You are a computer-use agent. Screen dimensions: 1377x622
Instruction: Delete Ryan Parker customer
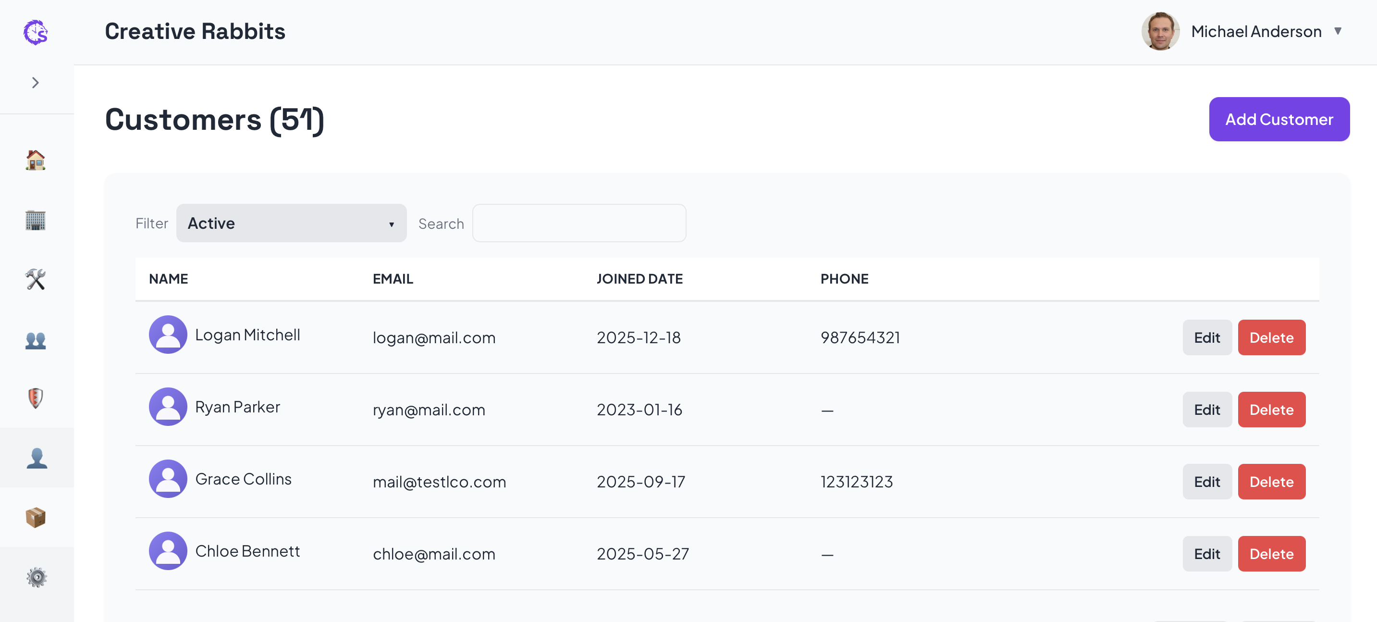pos(1271,410)
